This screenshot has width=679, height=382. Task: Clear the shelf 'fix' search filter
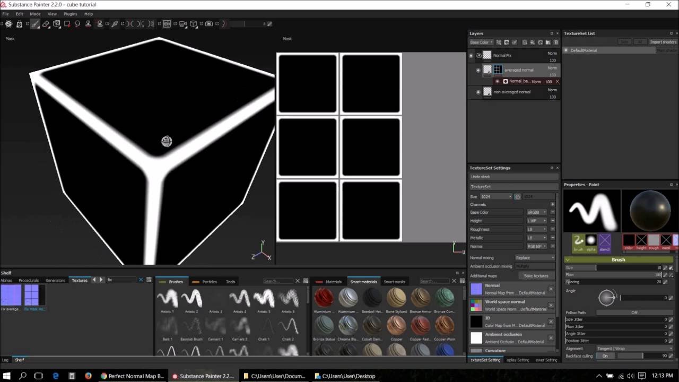[x=141, y=280]
